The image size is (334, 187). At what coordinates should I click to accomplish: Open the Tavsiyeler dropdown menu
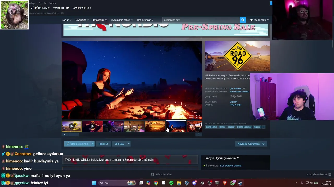(82, 20)
